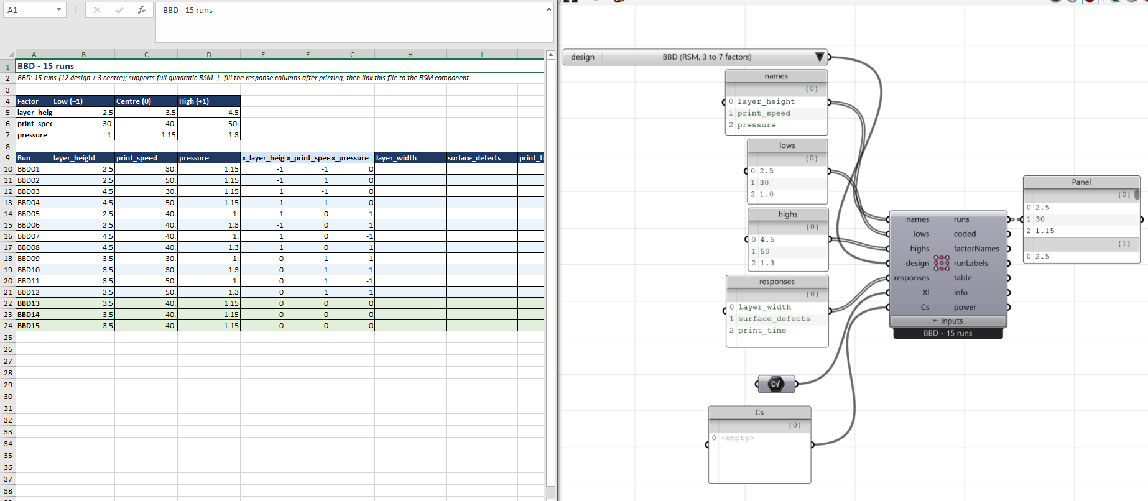This screenshot has height=501, width=1148.
Task: Click the formula bar text BBD - 15 runs
Action: click(x=188, y=11)
